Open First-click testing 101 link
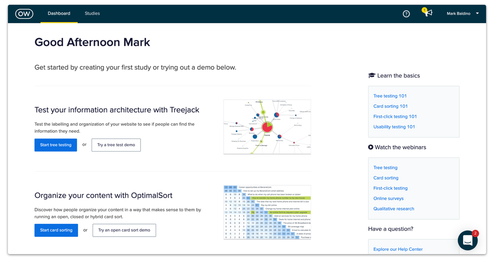Screen dimensions: 494x262 tap(395, 117)
